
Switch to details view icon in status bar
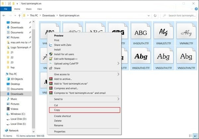[x=190, y=136]
